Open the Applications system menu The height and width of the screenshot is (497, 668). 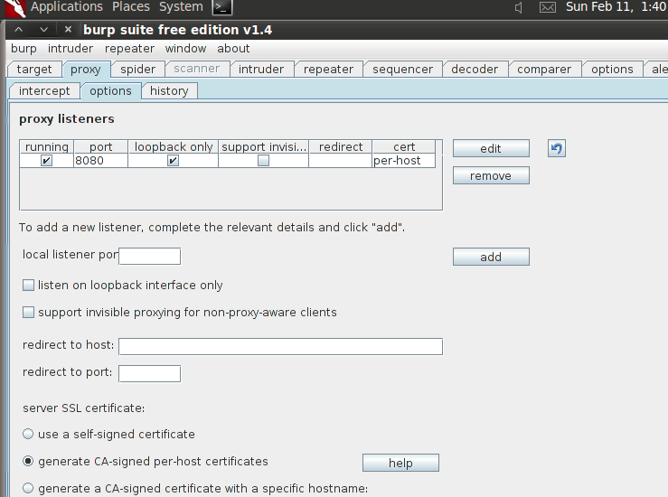66,7
